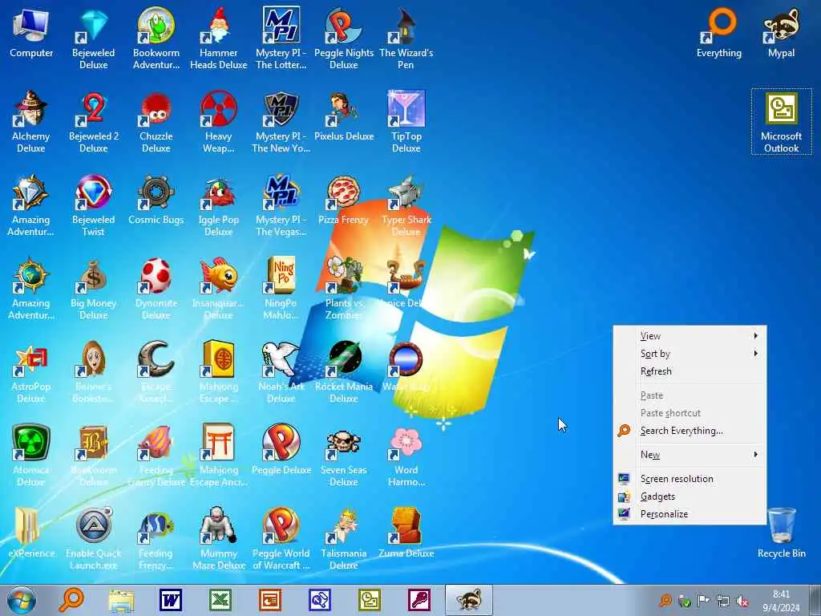Select the Peggle Nights Deluxe icon

click(343, 38)
